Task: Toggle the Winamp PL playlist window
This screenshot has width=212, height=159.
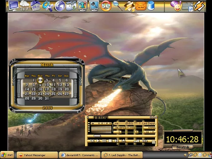Action: point(152,132)
